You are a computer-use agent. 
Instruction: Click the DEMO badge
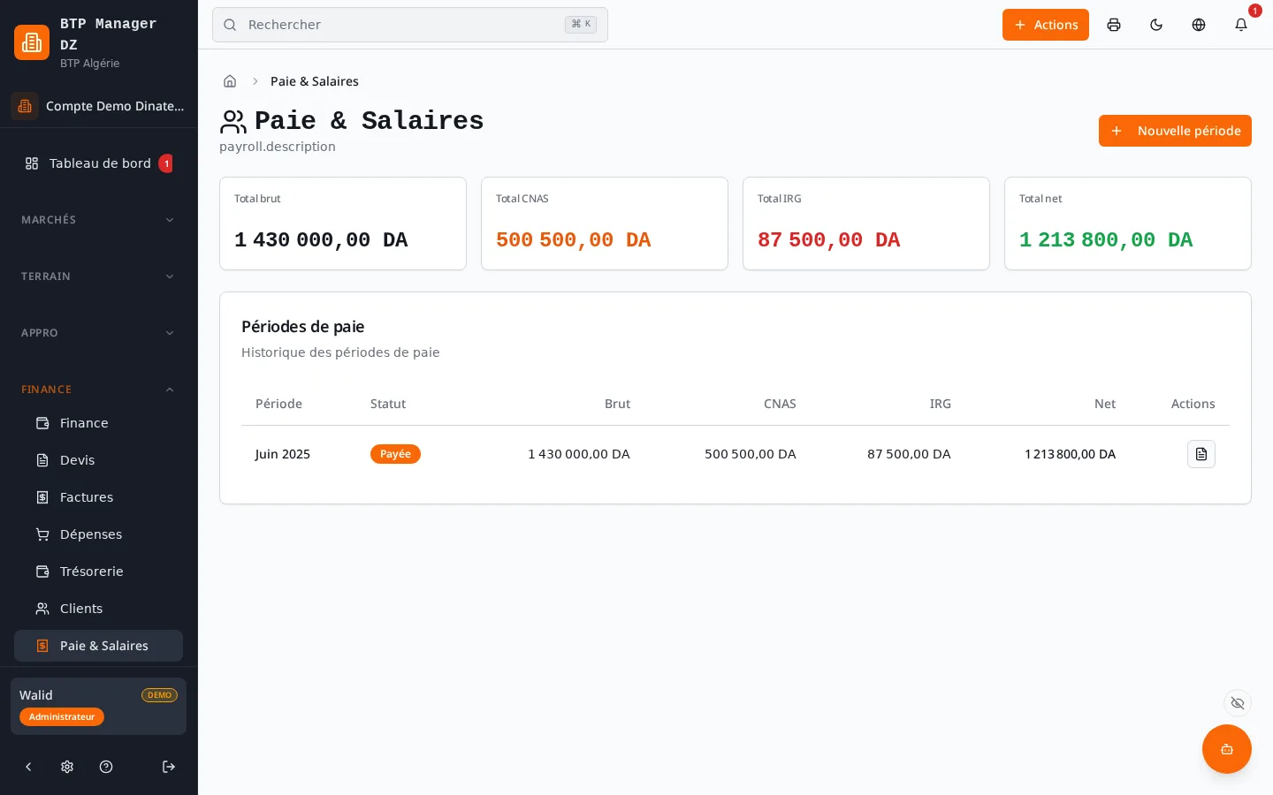click(160, 695)
